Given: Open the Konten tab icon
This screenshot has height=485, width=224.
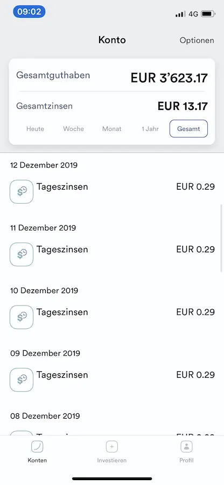Looking at the screenshot, I should coord(37,447).
